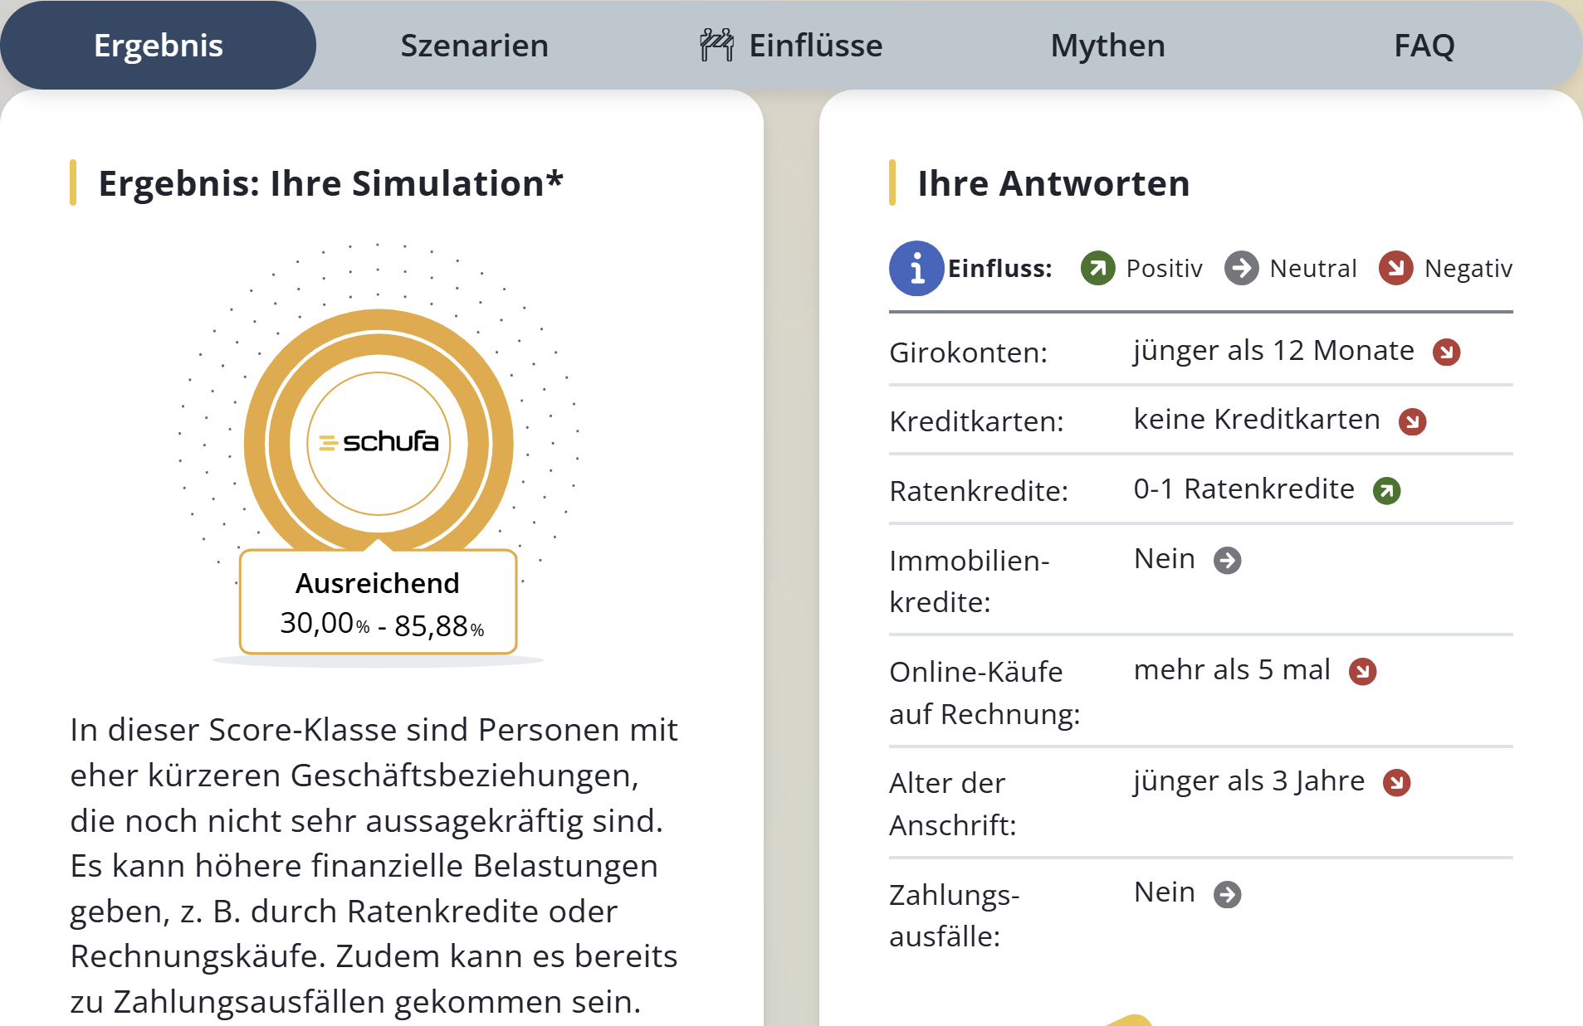Screen dimensions: 1583x1026
Task: Click the barrier icon in the Einflüsse tab
Action: coord(716,46)
